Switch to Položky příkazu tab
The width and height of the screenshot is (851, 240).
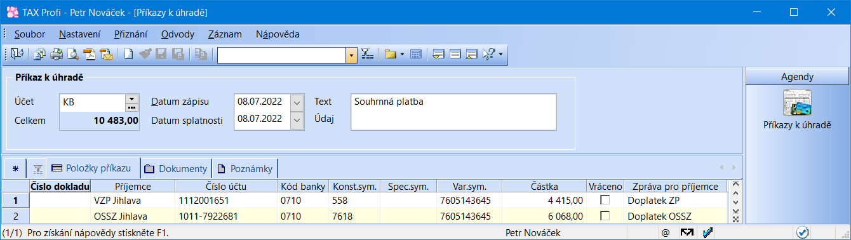tap(93, 168)
